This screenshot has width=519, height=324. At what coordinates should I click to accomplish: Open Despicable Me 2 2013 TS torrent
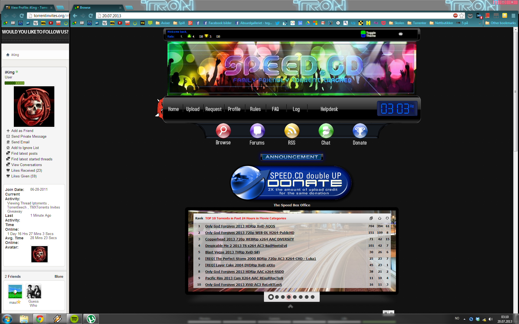[246, 246]
